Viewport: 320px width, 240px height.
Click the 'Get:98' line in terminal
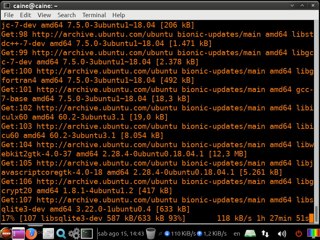[x=157, y=34]
